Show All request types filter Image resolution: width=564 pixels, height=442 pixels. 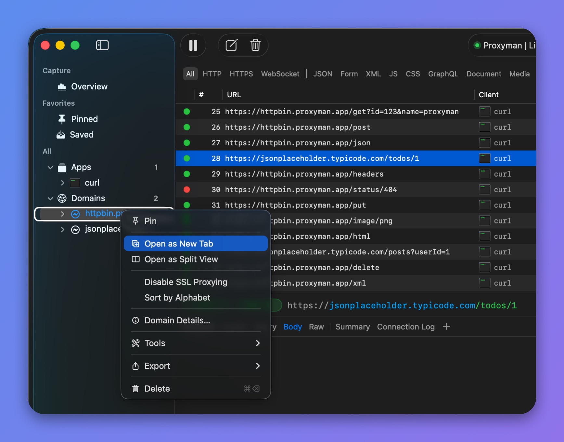pos(190,74)
